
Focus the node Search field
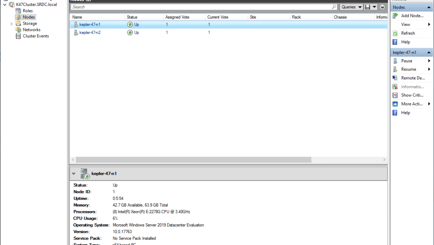[x=201, y=7]
